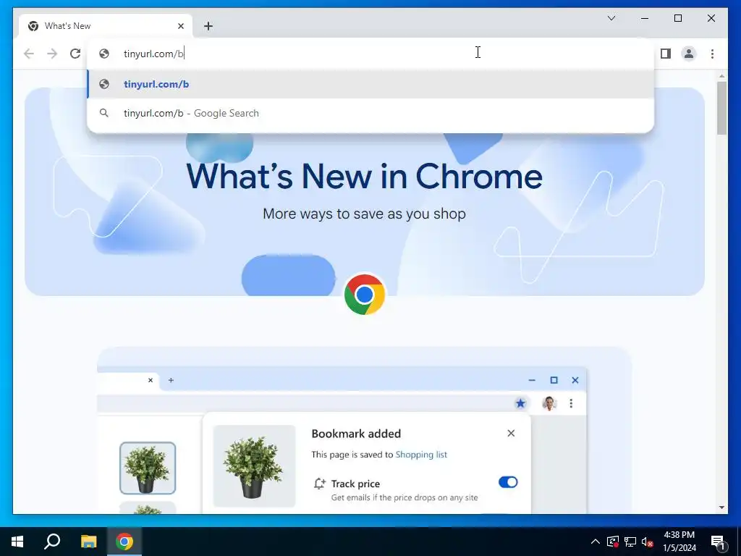
Task: Open Windows taskbar search
Action: coord(52,542)
